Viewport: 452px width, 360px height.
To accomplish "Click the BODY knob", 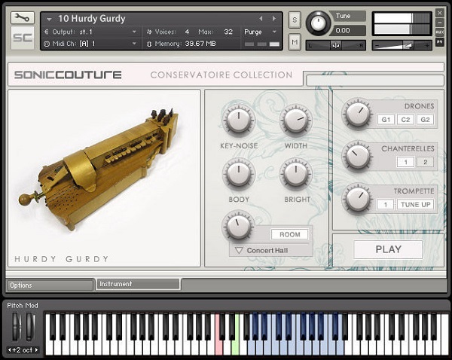I will (239, 174).
